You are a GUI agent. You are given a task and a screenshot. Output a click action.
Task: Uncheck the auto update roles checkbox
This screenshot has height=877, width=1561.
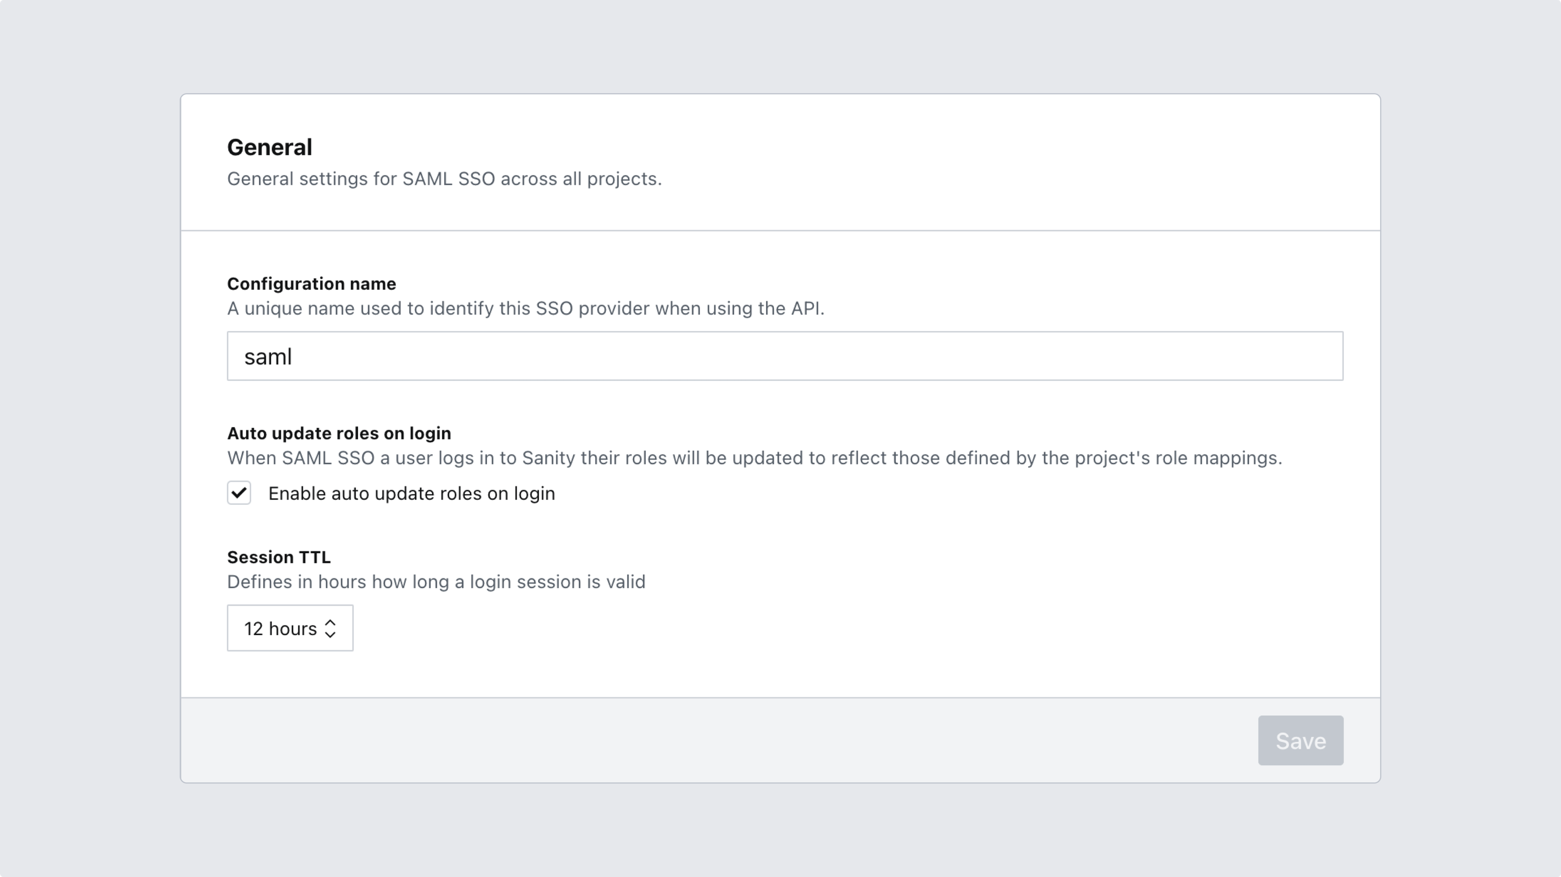click(239, 493)
